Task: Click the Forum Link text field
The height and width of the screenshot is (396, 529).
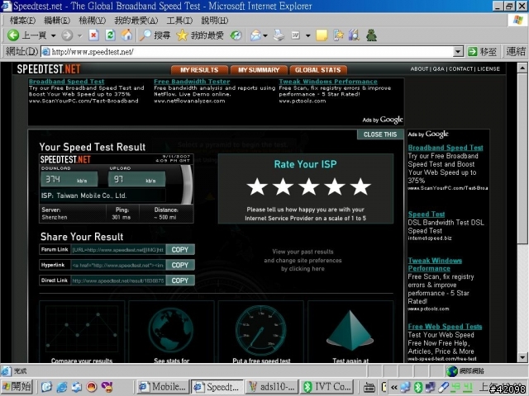Action: pos(118,249)
